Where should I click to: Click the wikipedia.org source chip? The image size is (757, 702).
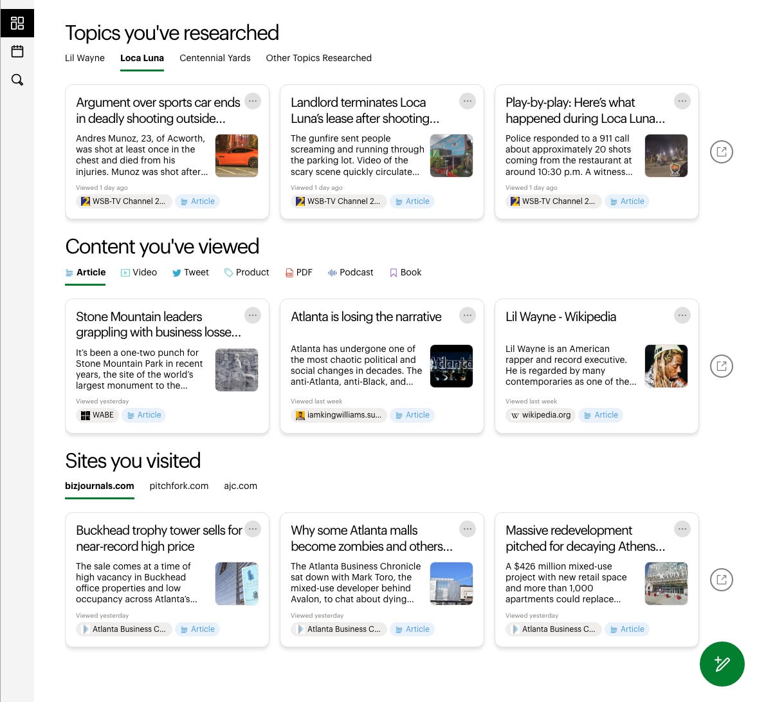pos(540,415)
